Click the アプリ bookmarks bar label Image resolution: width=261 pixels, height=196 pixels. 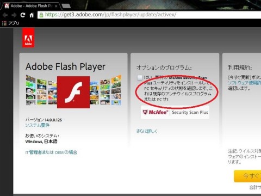click(x=14, y=23)
